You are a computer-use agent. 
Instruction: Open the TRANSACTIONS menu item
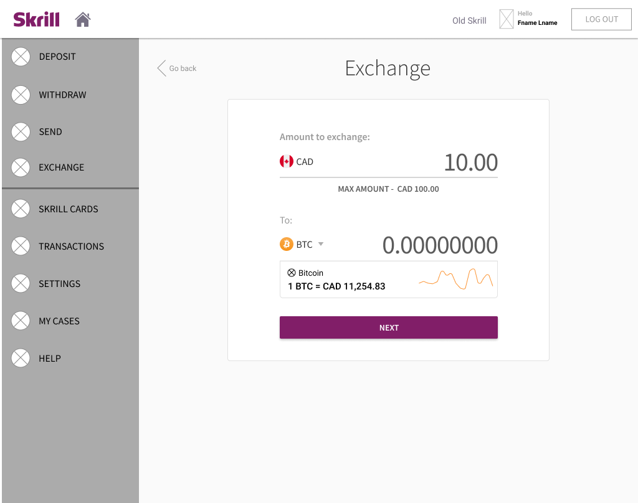click(71, 247)
